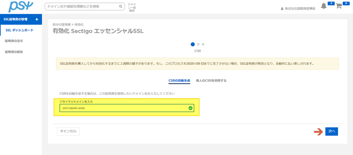353x155 pixels.
Task: Open 証明書の設定 in the sidebar
Action: pyautogui.click(x=14, y=52)
